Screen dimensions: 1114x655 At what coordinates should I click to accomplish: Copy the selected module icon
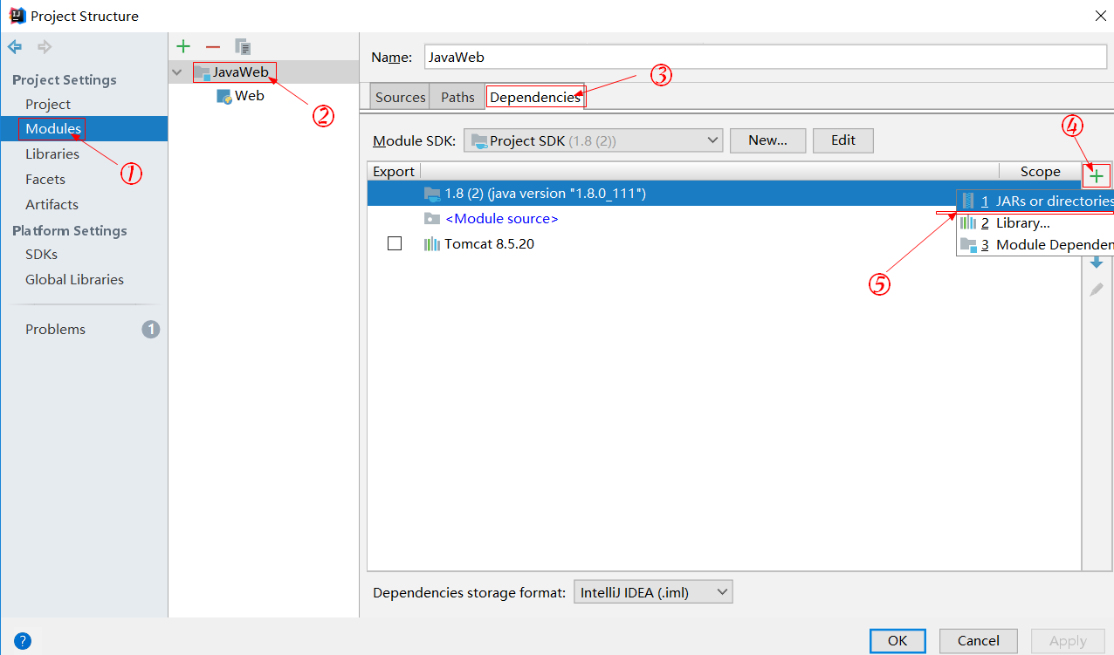pos(243,47)
